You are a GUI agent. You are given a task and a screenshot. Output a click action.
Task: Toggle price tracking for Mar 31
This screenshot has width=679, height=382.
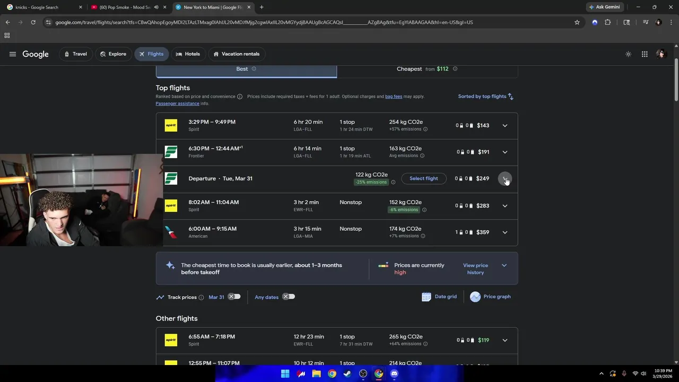234,297
